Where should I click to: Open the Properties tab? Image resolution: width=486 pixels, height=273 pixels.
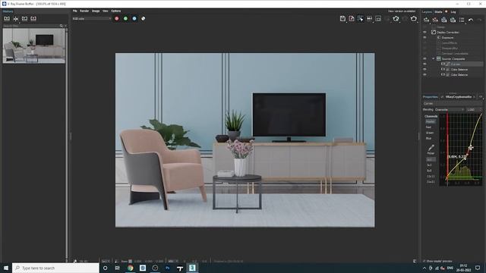tap(431, 97)
